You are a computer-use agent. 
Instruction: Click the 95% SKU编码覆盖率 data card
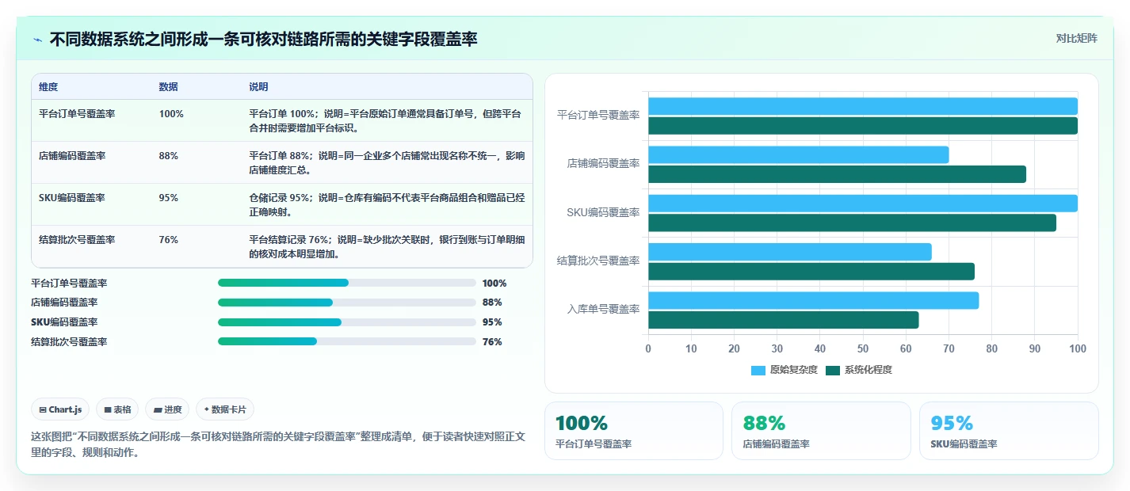1009,431
